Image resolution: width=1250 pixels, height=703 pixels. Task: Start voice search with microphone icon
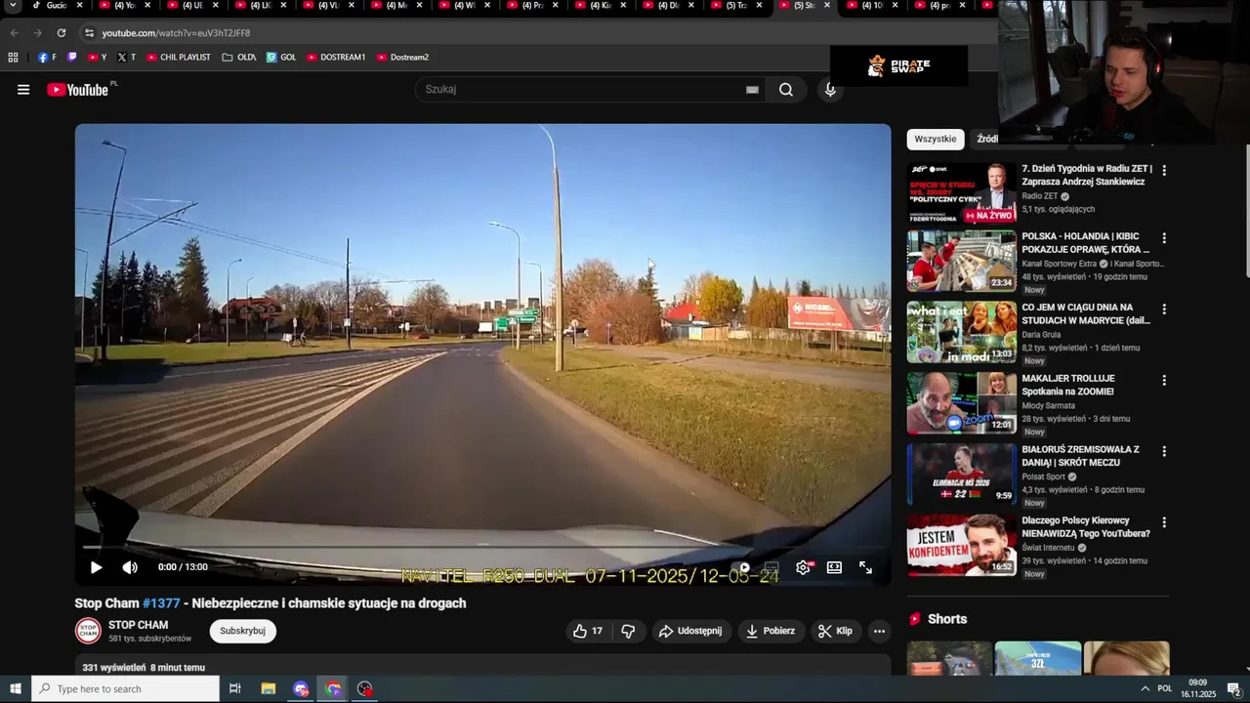pyautogui.click(x=830, y=90)
